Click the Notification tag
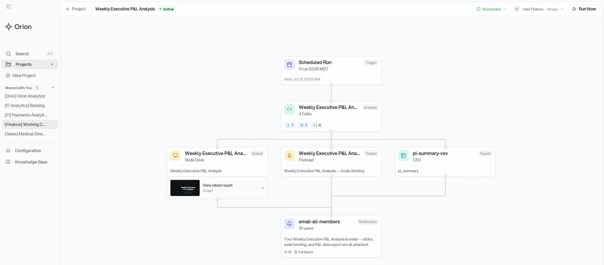This screenshot has height=265, width=604. click(368, 222)
